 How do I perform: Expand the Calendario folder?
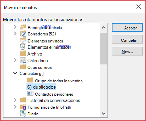pos(15,60)
